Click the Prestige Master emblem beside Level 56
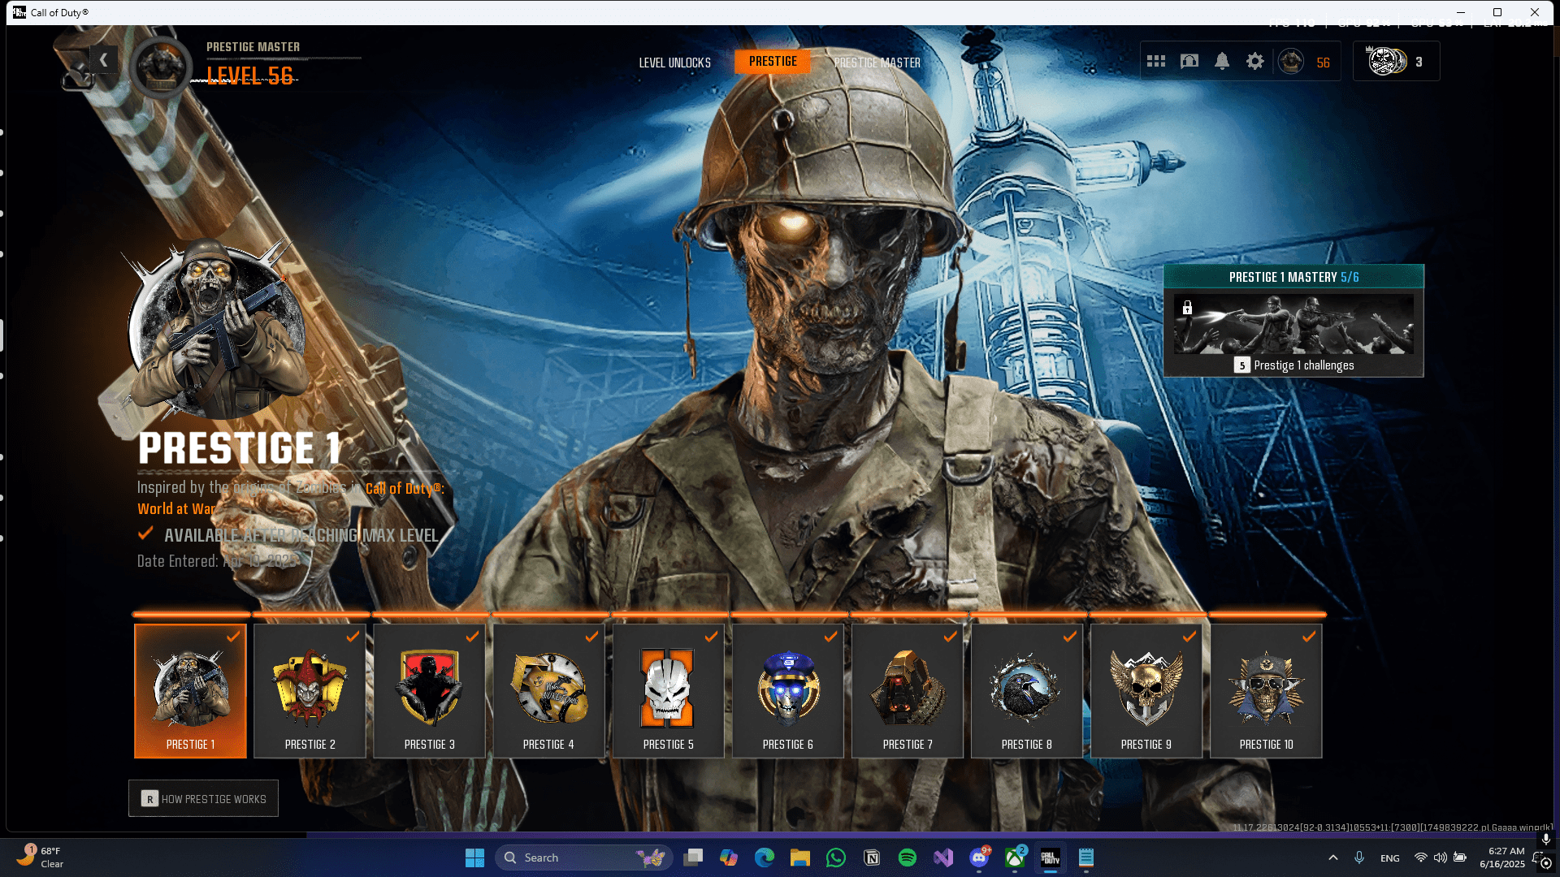 [x=161, y=66]
